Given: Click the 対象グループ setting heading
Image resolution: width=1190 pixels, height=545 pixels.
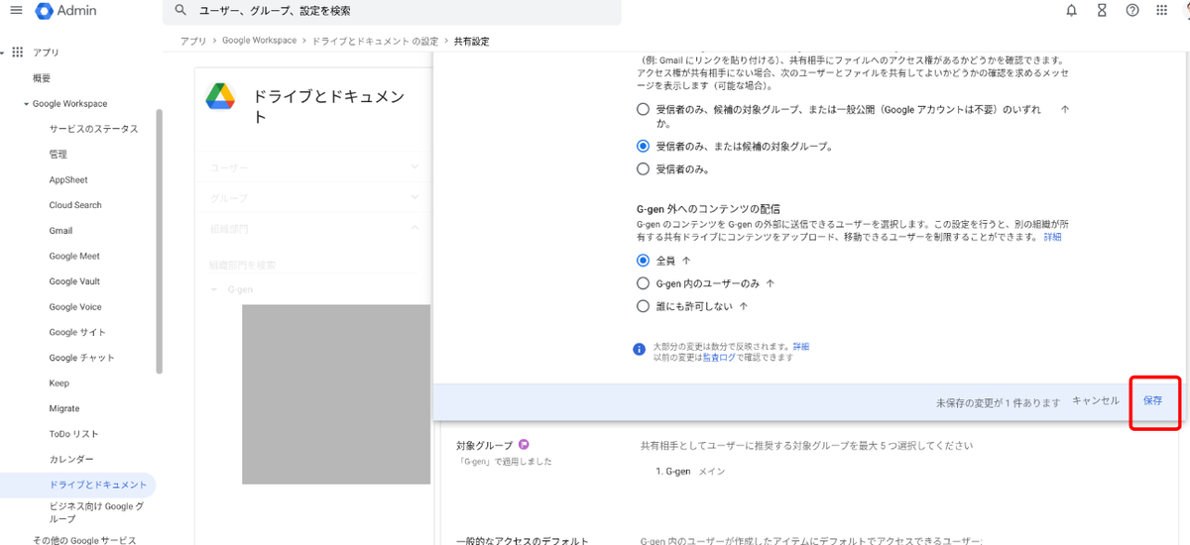Looking at the screenshot, I should pyautogui.click(x=484, y=446).
